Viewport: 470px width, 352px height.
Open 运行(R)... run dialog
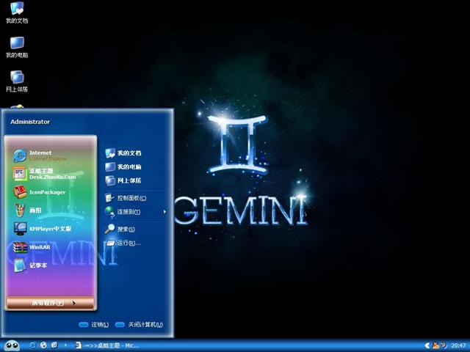(123, 243)
